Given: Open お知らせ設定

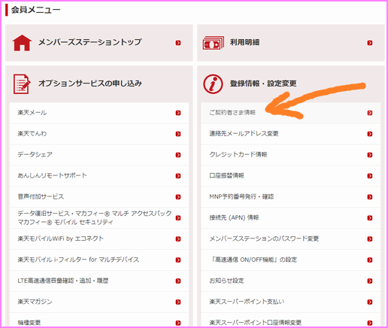Looking at the screenshot, I should click(x=291, y=281).
